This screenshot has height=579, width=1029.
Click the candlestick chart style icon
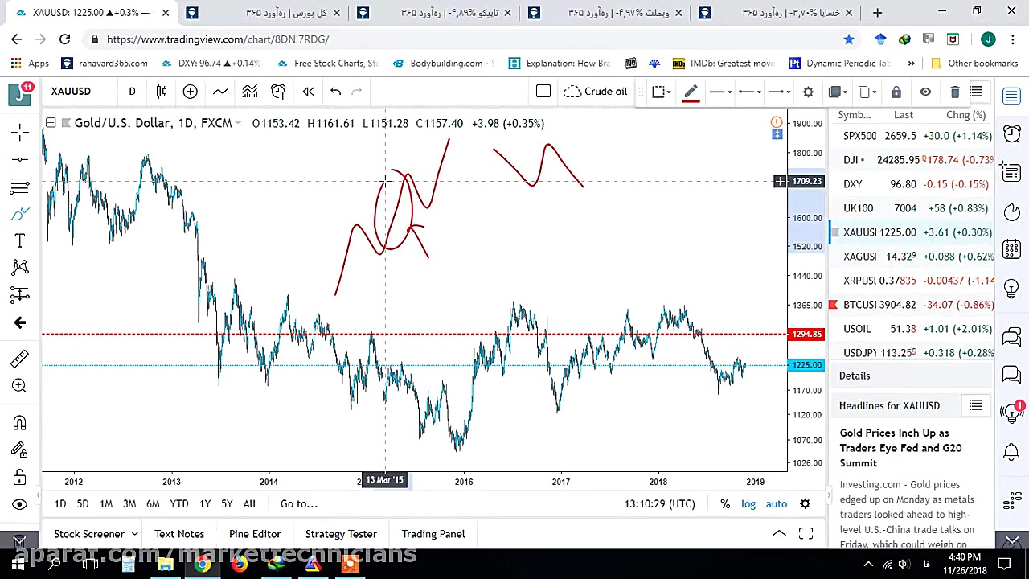[x=161, y=92]
